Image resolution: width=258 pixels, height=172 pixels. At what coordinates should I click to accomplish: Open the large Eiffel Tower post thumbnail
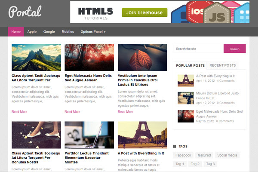pos(142,135)
